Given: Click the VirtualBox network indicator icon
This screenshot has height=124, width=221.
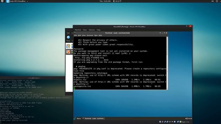Looking at the screenshot, I should click(x=167, y=122).
